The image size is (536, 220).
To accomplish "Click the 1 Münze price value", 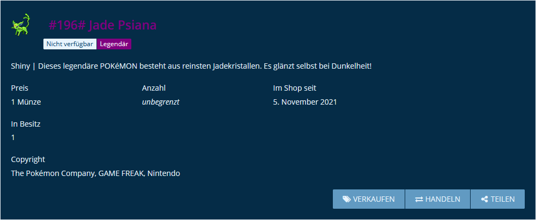I will 26,102.
